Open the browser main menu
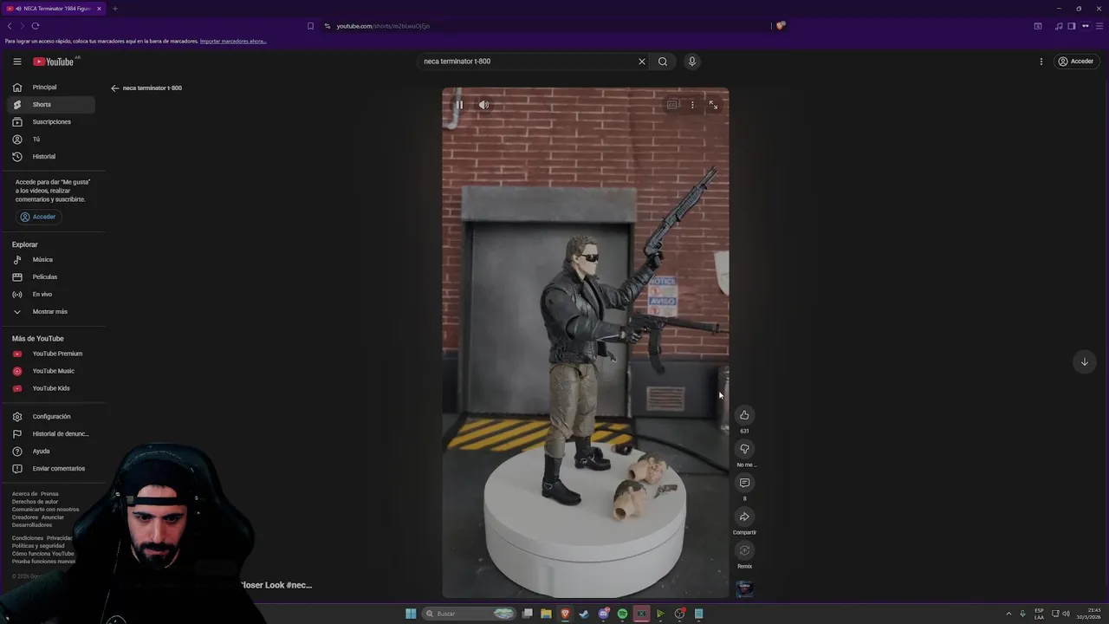Viewport: 1109px width, 624px height. (x=1099, y=26)
